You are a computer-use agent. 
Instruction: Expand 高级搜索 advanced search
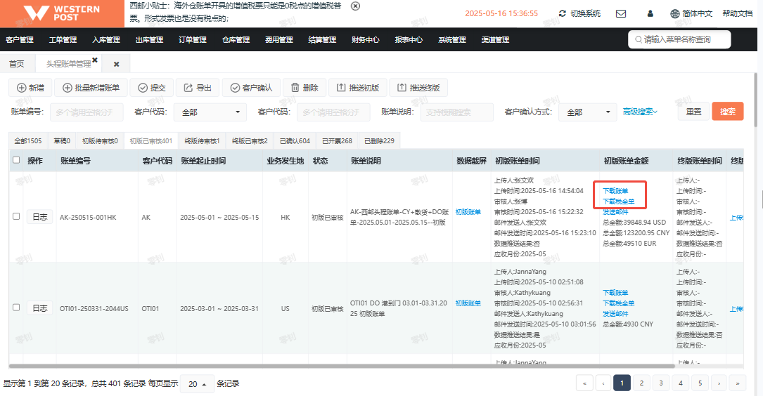(640, 112)
